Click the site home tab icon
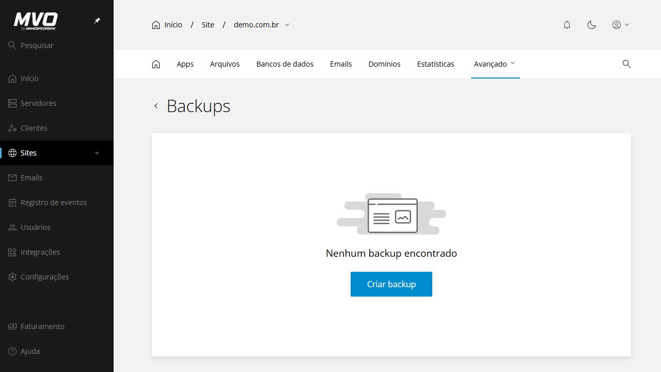This screenshot has height=372, width=661. [156, 64]
